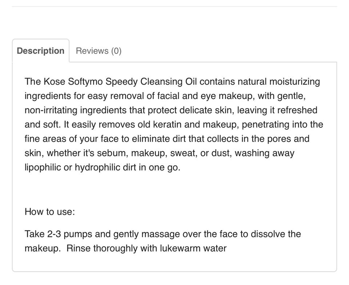Select the Description tab
This screenshot has width=349, height=285.
tap(40, 51)
